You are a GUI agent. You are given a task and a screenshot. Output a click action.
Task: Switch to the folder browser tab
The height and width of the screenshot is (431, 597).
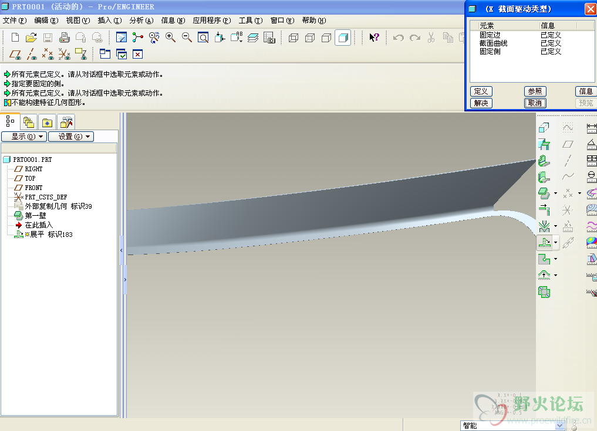[x=29, y=122]
